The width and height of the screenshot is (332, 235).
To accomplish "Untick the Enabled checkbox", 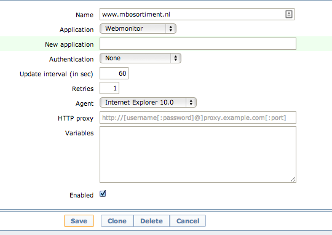I will (103, 194).
